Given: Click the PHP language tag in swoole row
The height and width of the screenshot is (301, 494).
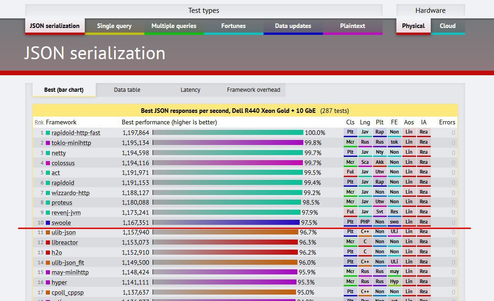Looking at the screenshot, I should [x=365, y=222].
